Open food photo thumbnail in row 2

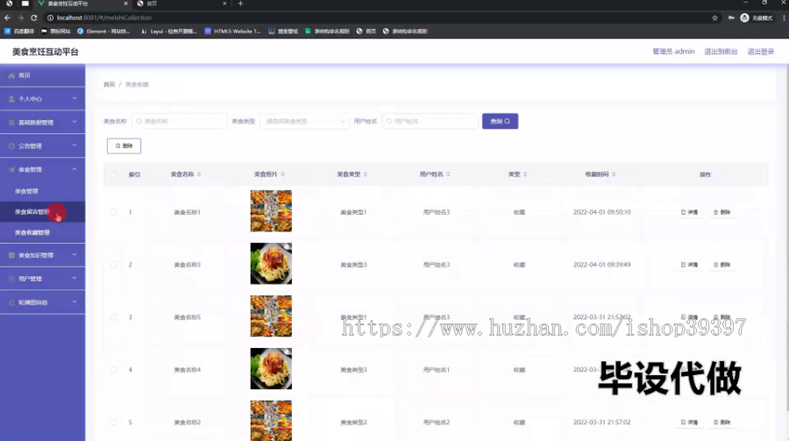coord(271,264)
